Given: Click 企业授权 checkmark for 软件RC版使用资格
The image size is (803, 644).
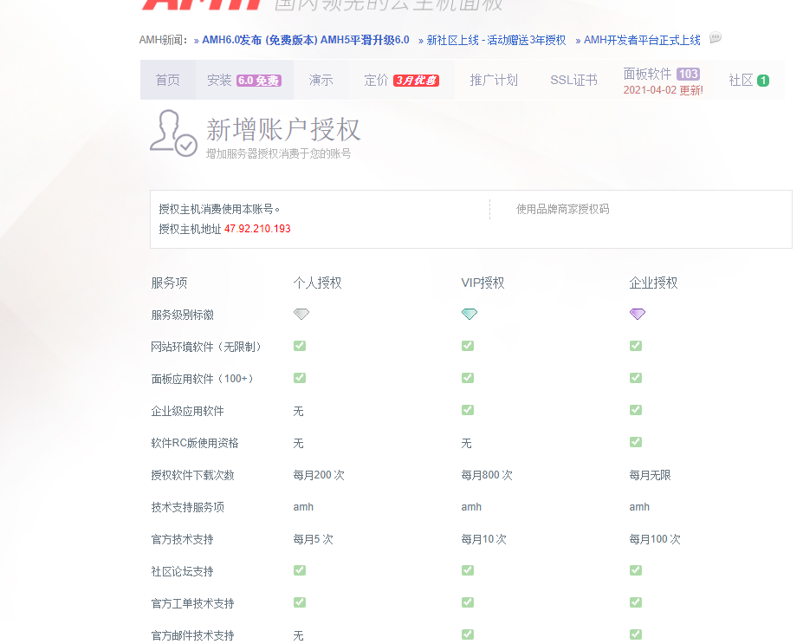Looking at the screenshot, I should (x=635, y=442).
